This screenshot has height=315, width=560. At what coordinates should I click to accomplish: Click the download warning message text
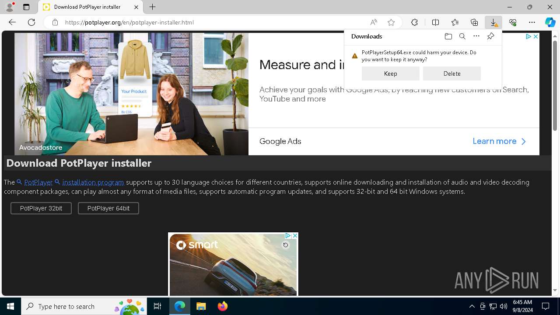click(x=419, y=56)
